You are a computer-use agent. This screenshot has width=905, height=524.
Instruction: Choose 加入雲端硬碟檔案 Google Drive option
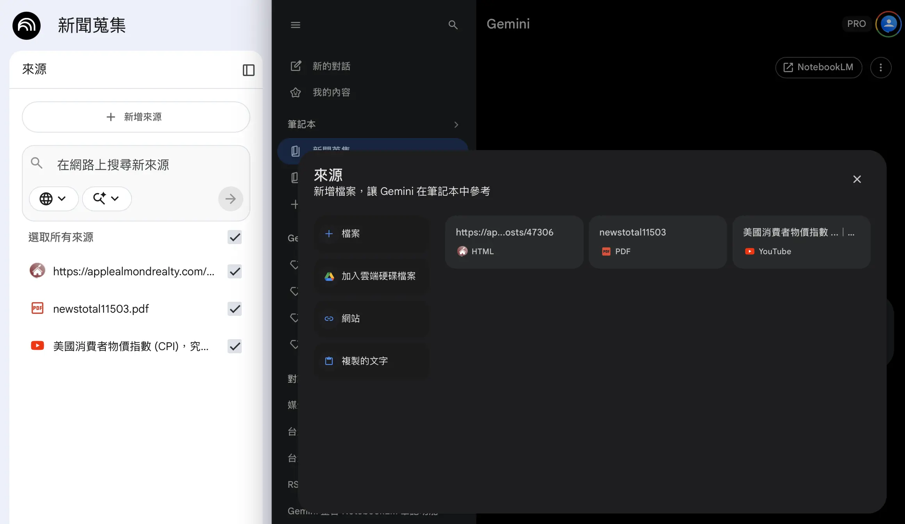point(372,276)
